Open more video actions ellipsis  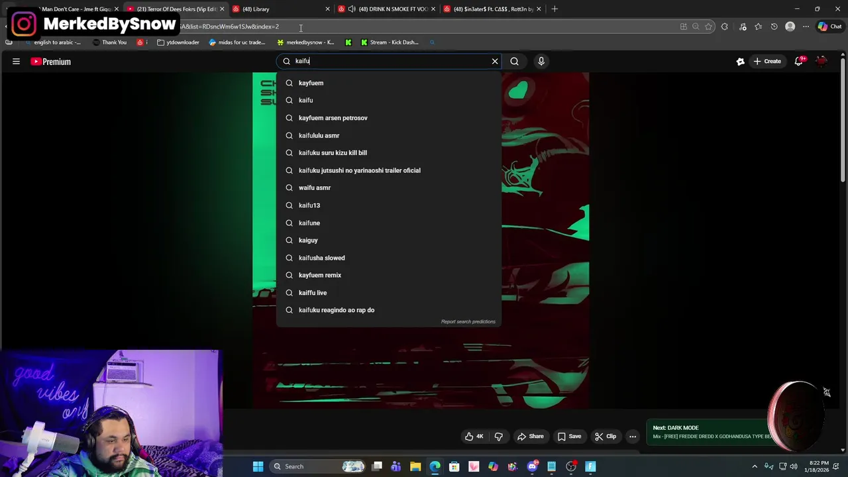coord(633,437)
